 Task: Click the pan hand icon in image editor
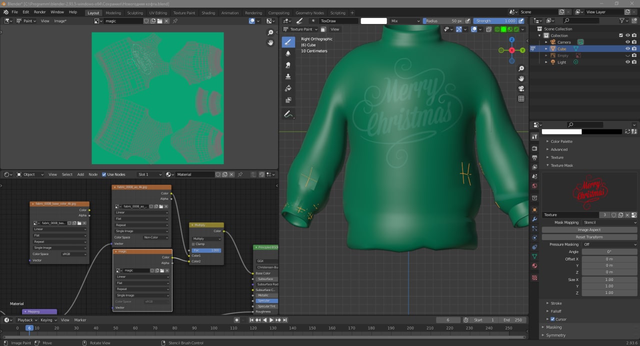coord(270,42)
